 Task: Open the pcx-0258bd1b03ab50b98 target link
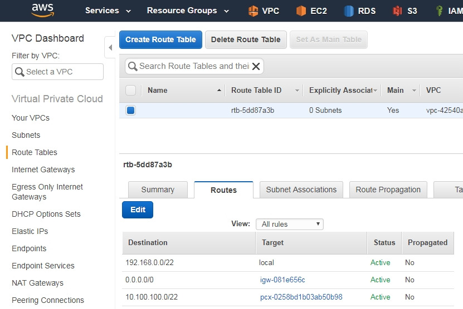pos(301,297)
